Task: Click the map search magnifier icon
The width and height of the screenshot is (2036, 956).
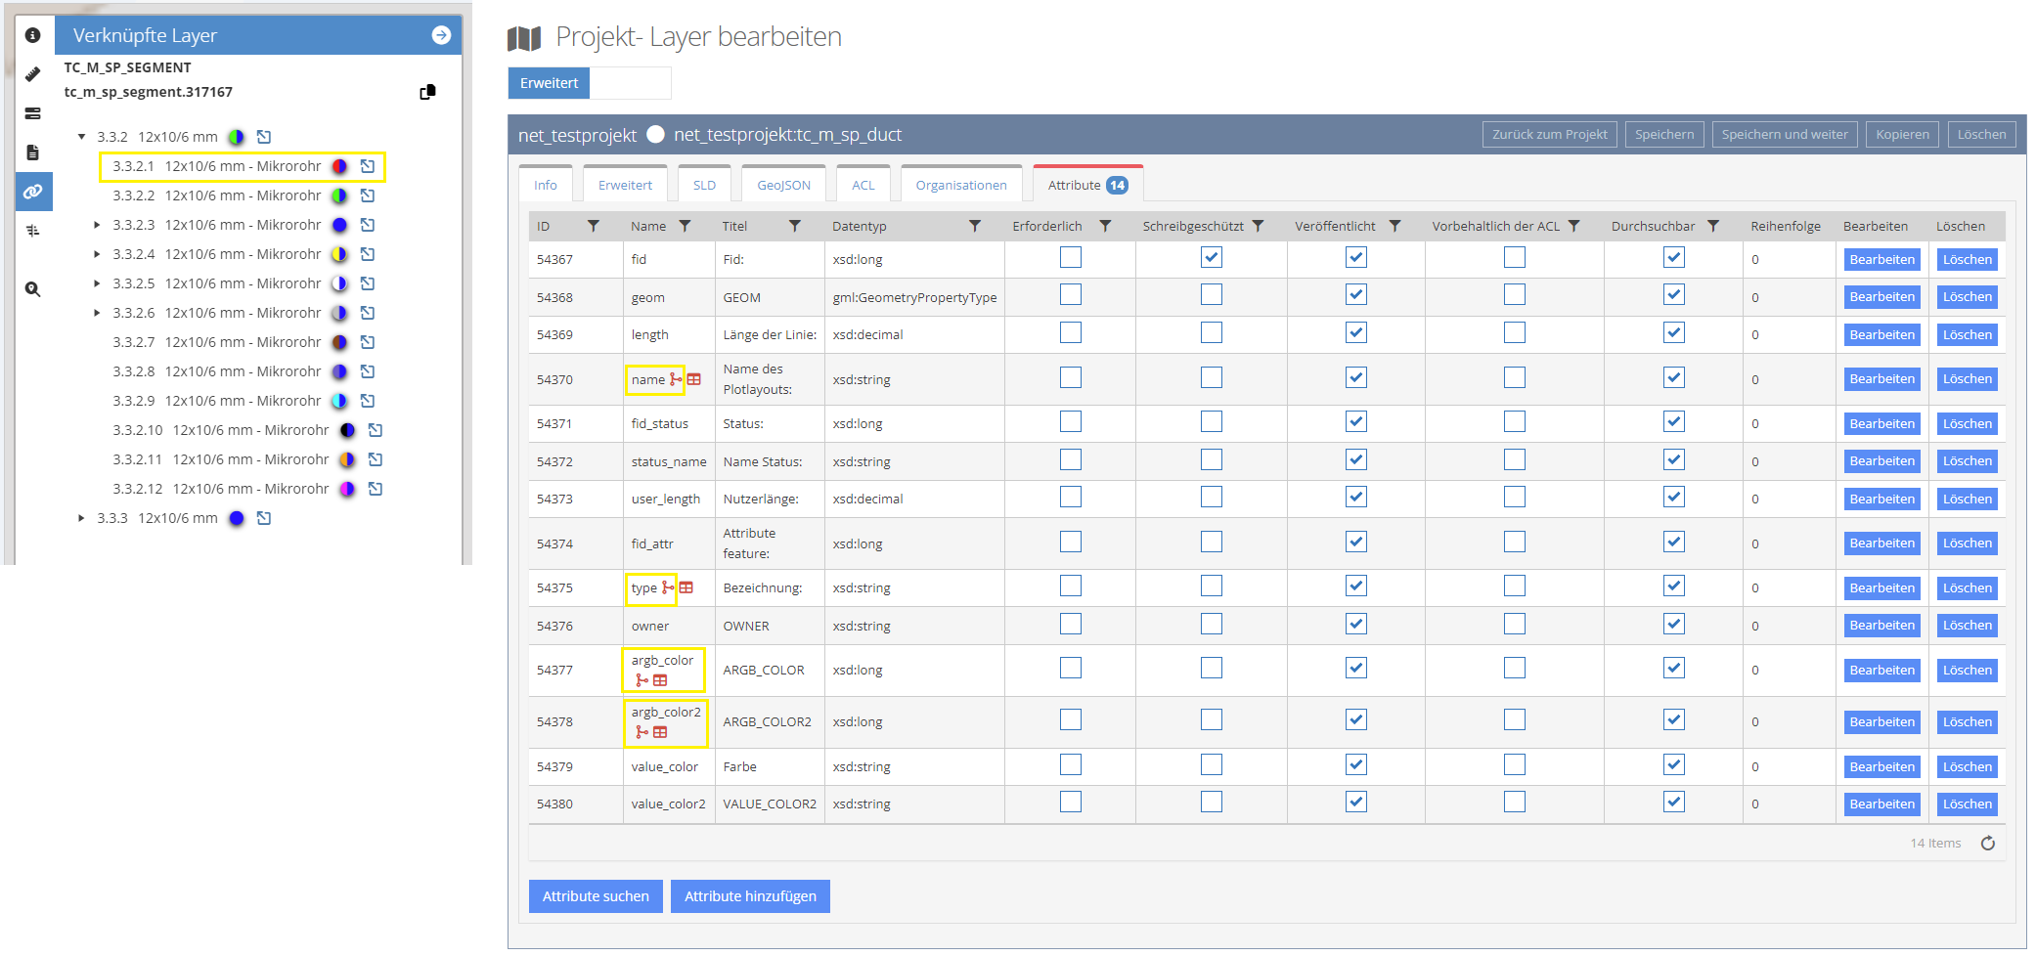Action: coord(33,289)
